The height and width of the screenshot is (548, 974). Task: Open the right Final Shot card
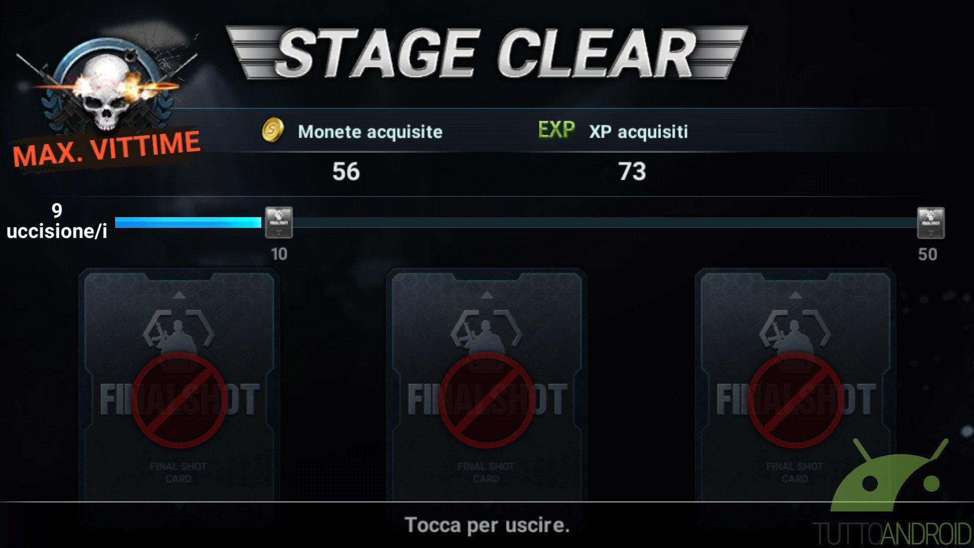pos(795,391)
